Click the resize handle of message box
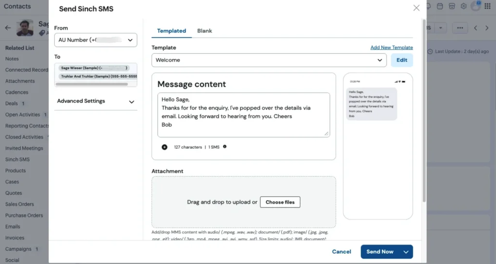The height and width of the screenshot is (264, 496). point(326,134)
